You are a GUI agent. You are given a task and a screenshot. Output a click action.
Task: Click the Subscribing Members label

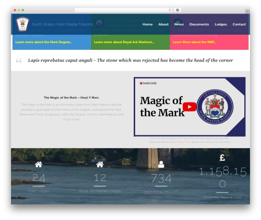(x=161, y=191)
